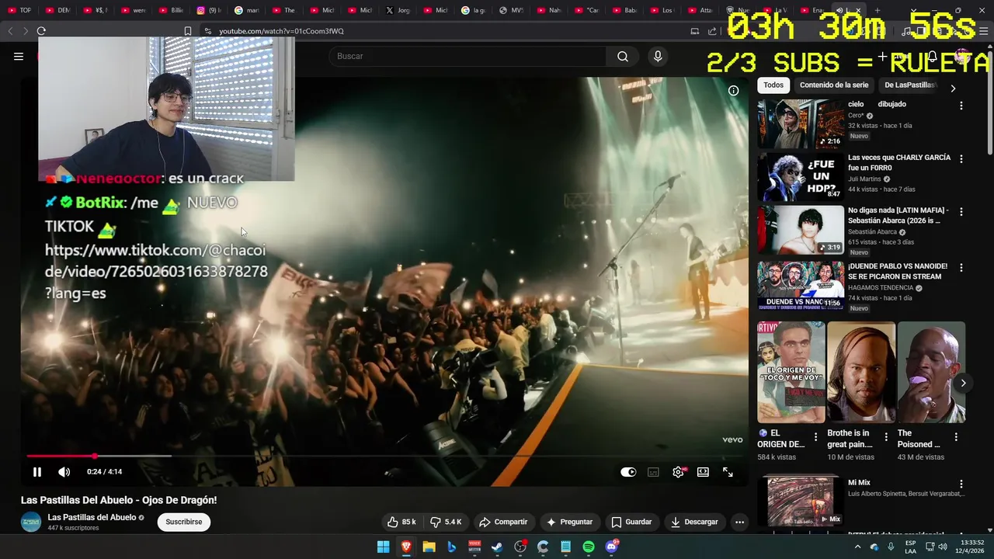
Task: Open options menu for Mi Mix
Action: point(961,484)
